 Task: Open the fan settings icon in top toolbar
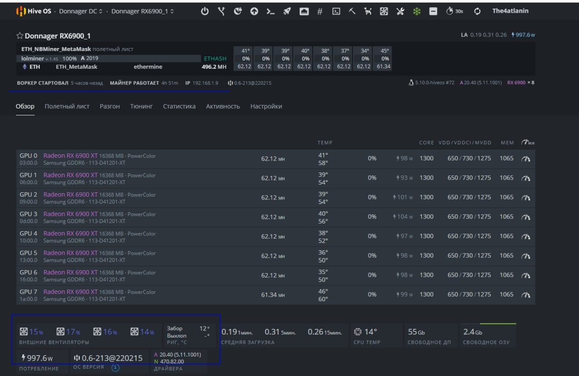click(x=384, y=11)
